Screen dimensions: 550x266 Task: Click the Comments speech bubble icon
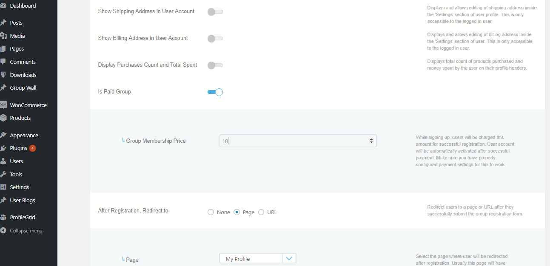3,62
